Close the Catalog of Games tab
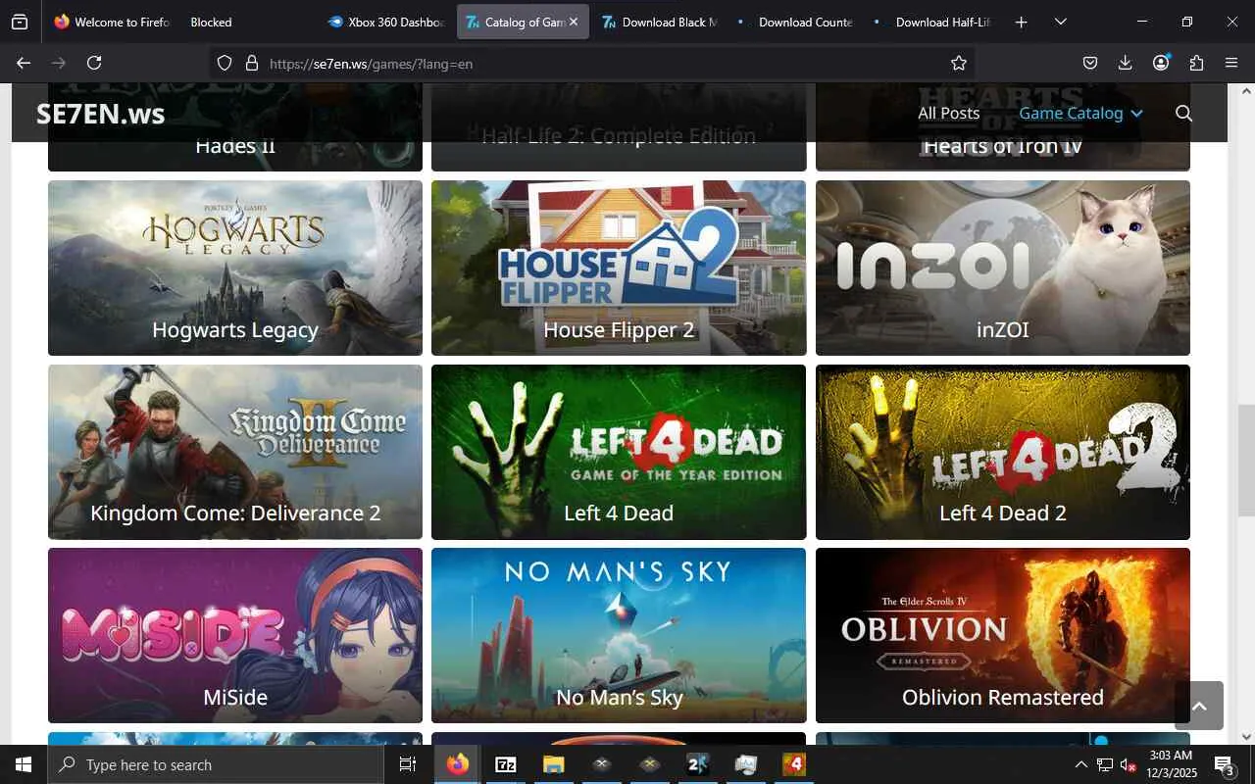Screen dimensions: 1255x784 point(574,22)
